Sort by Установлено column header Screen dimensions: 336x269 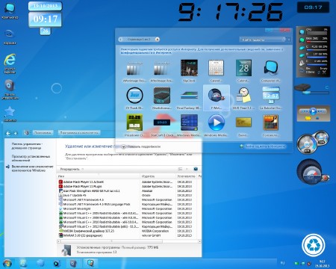(x=186, y=176)
